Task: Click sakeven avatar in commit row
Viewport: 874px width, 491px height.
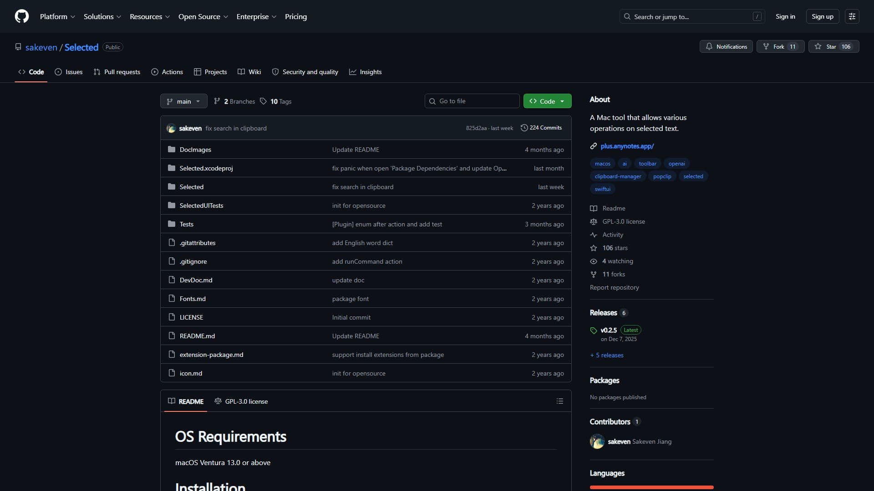Action: 171,128
